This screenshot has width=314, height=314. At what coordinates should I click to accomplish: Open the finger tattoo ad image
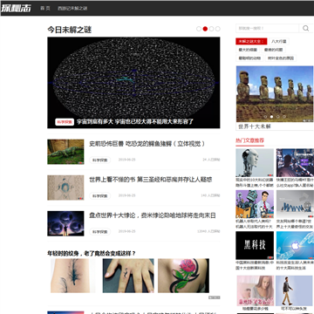tap(128, 276)
